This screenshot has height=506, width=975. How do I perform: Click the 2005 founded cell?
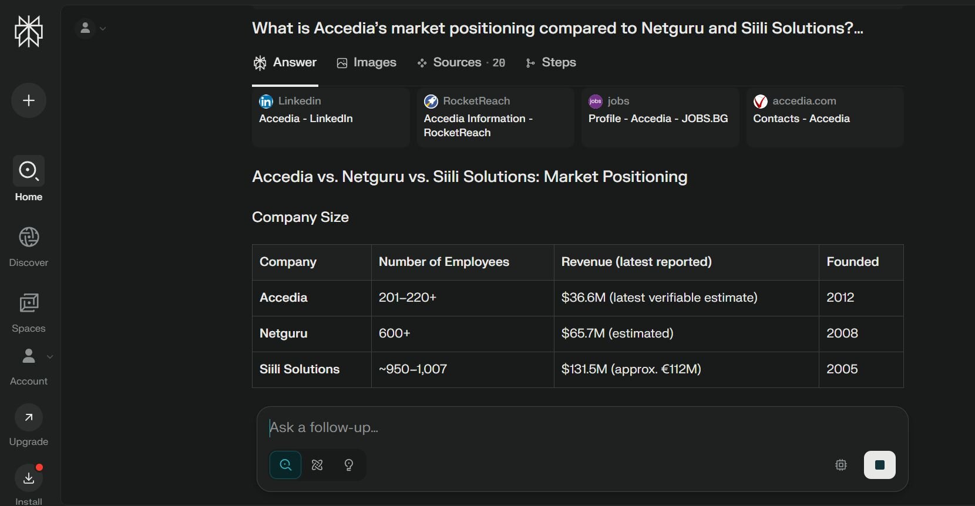861,369
